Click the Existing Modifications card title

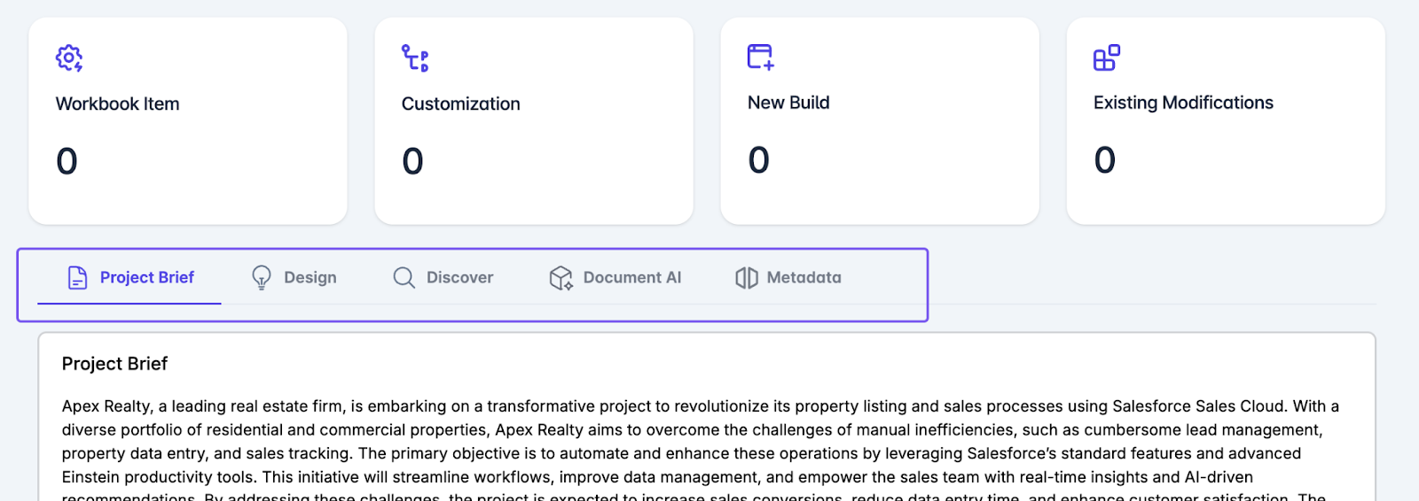(x=1183, y=103)
